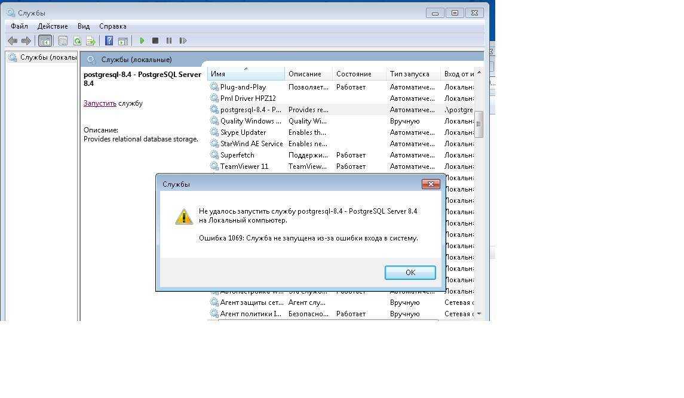The image size is (684, 398).
Task: Click the Back arrow in the toolbar
Action: point(13,41)
